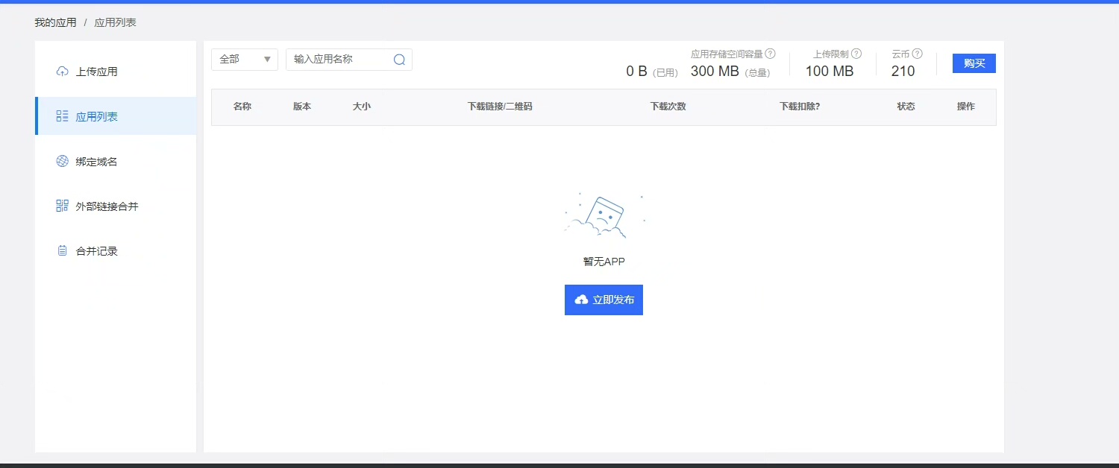The image size is (1119, 468).
Task: Click the 下载次数 column header
Action: coord(668,107)
